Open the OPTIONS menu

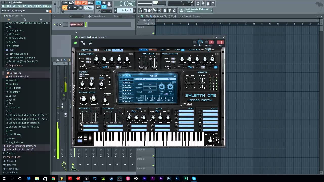coord(37,6)
